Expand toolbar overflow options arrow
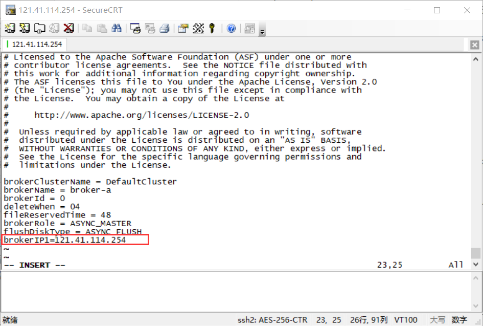The width and height of the screenshot is (483, 326). click(262, 30)
